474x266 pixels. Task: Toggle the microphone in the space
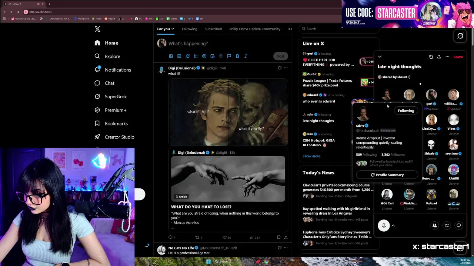pos(384,225)
